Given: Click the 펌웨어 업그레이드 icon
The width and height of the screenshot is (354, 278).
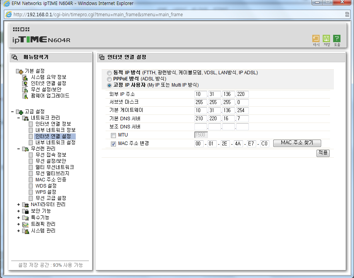Looking at the screenshot, I should pyautogui.click(x=25, y=96).
